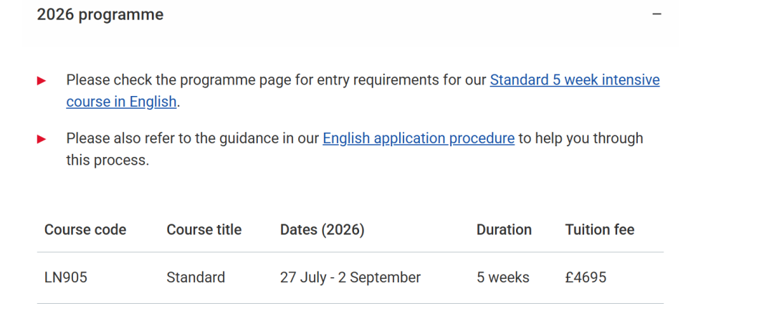Collapse the 2026 programme section minus icon
The width and height of the screenshot is (774, 321).
(x=656, y=14)
